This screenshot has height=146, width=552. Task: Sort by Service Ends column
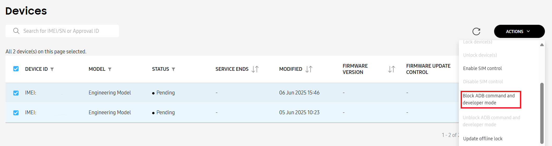255,69
